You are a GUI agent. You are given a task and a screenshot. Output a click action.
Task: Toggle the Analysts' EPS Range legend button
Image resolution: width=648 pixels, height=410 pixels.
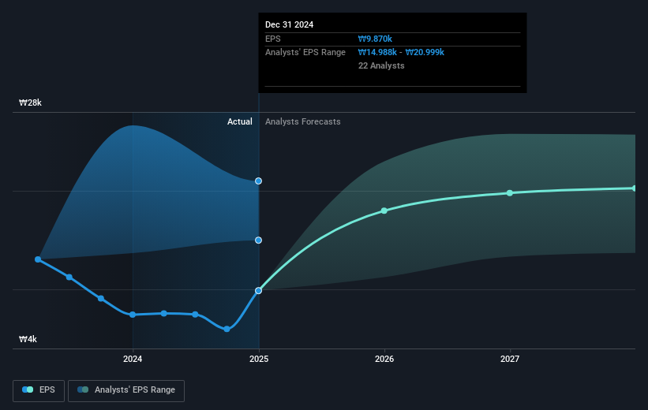(x=126, y=390)
